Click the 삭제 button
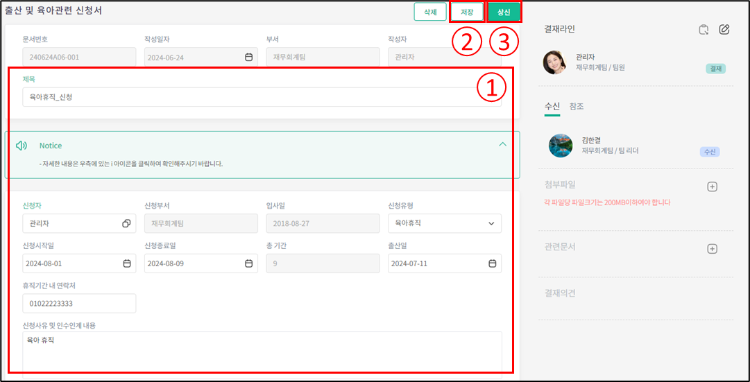 point(430,12)
